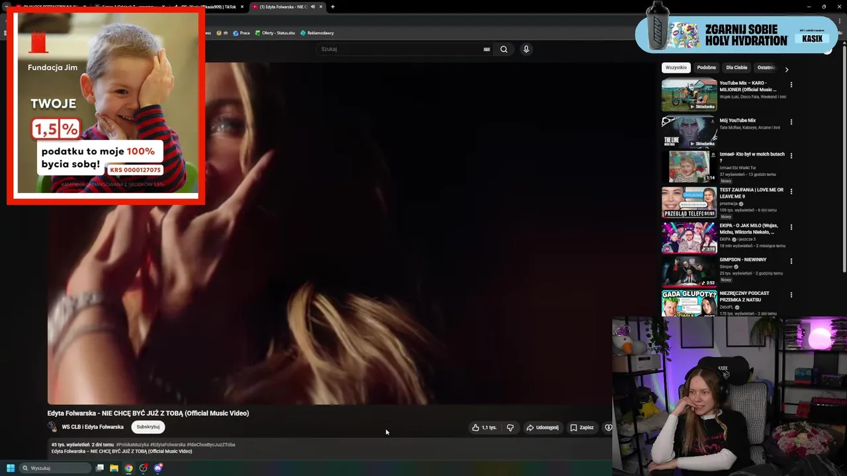The width and height of the screenshot is (847, 476).
Task: Mute tab via speaker icon on YouTube tab
Action: [x=312, y=7]
